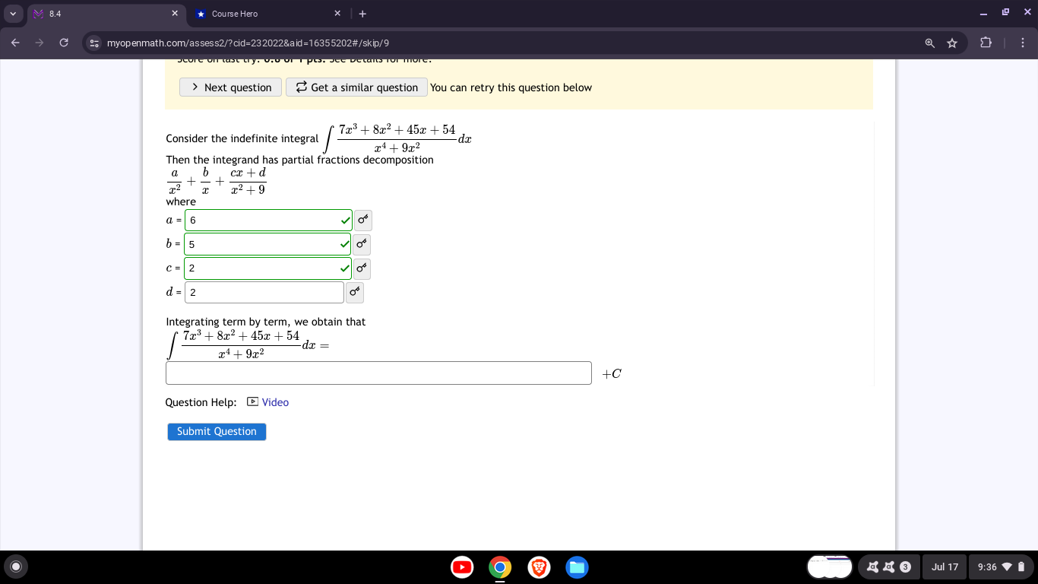Click the sigma hint icon beside d field
Screen dimensions: 1038x584
[354, 292]
